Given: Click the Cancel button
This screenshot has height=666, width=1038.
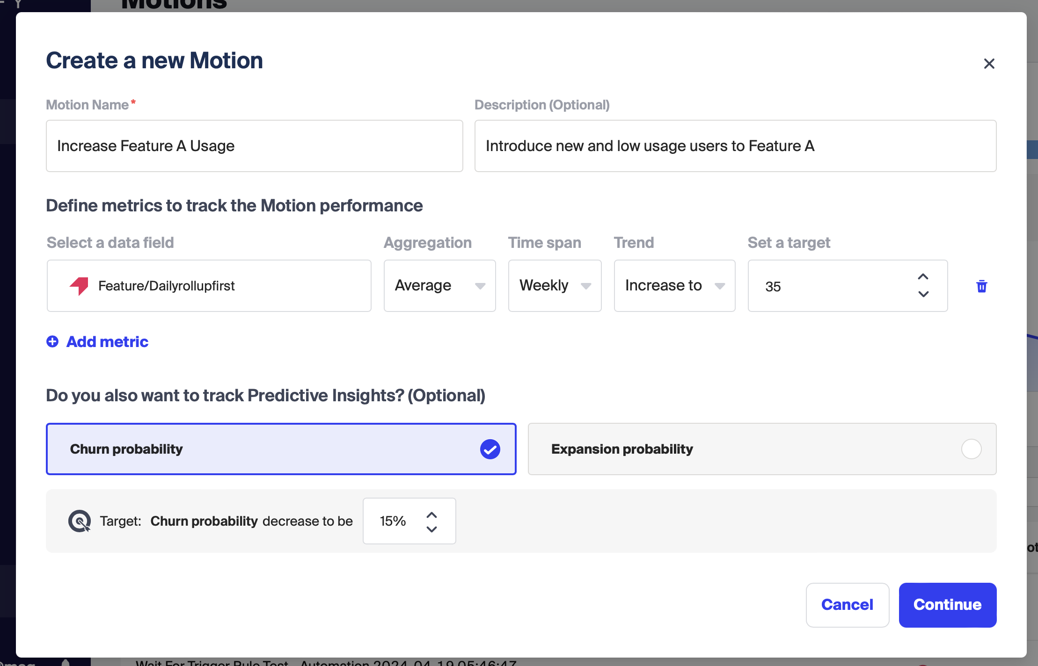Looking at the screenshot, I should (x=847, y=605).
